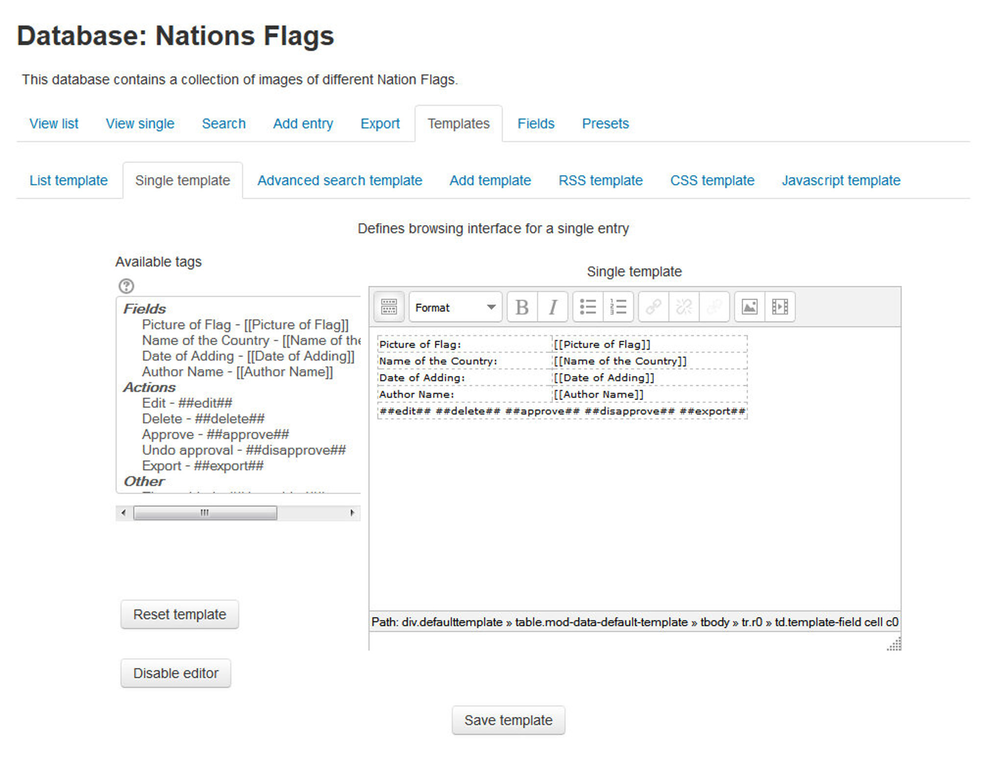
Task: Open the Format dropdown
Action: click(455, 307)
